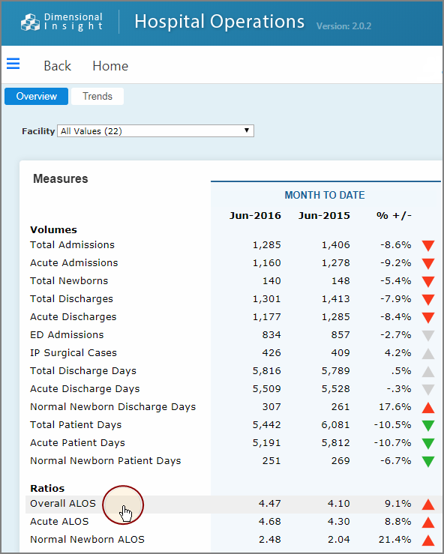Click red up arrow for Overall ALOS
This screenshot has height=554, width=444.
pos(428,505)
